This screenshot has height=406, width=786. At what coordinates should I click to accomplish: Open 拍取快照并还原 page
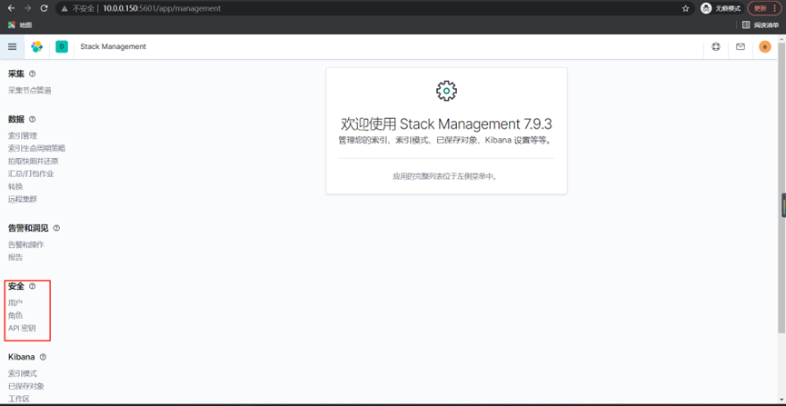pyautogui.click(x=33, y=162)
